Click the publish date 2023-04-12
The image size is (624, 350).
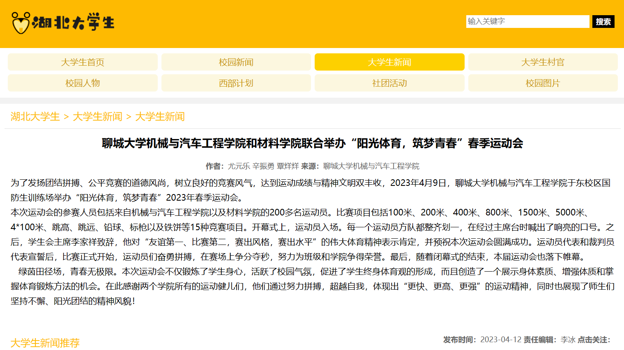pyautogui.click(x=500, y=340)
